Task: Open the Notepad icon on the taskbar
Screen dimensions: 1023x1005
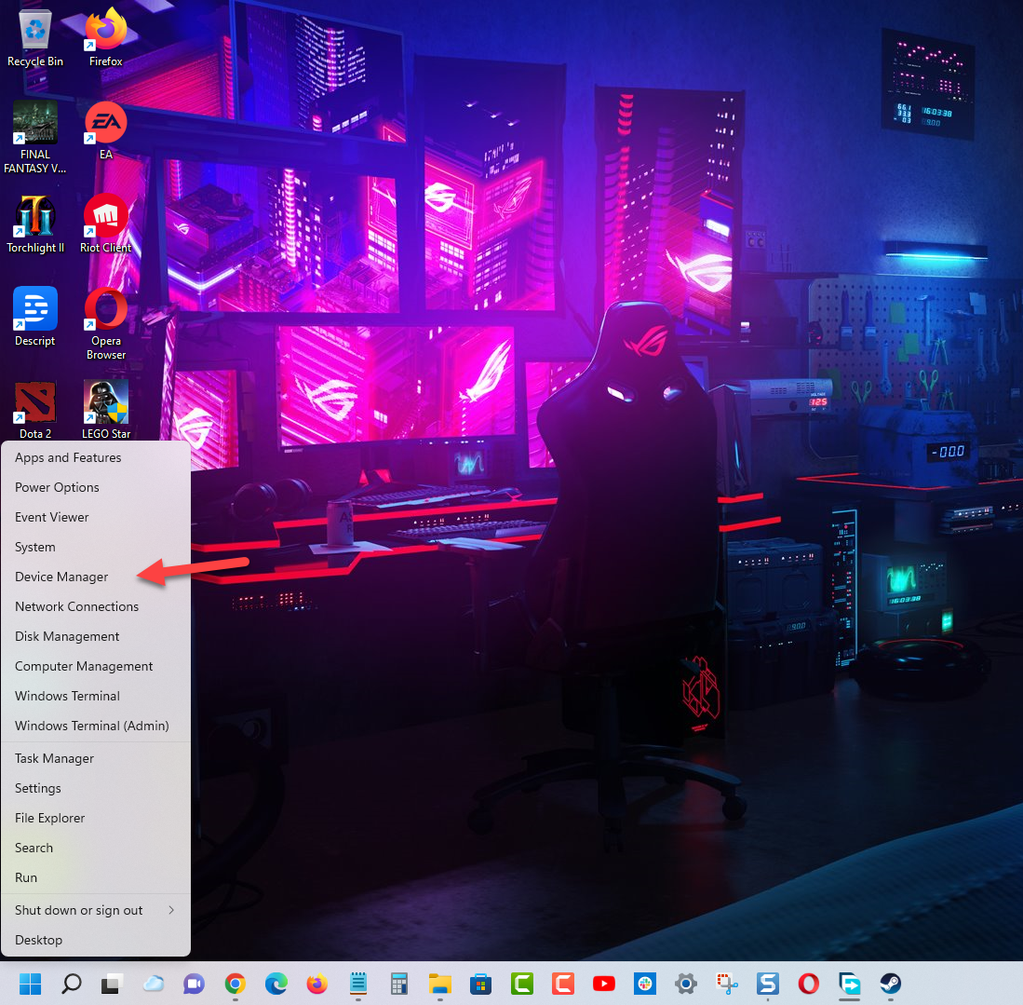Action: point(358,984)
